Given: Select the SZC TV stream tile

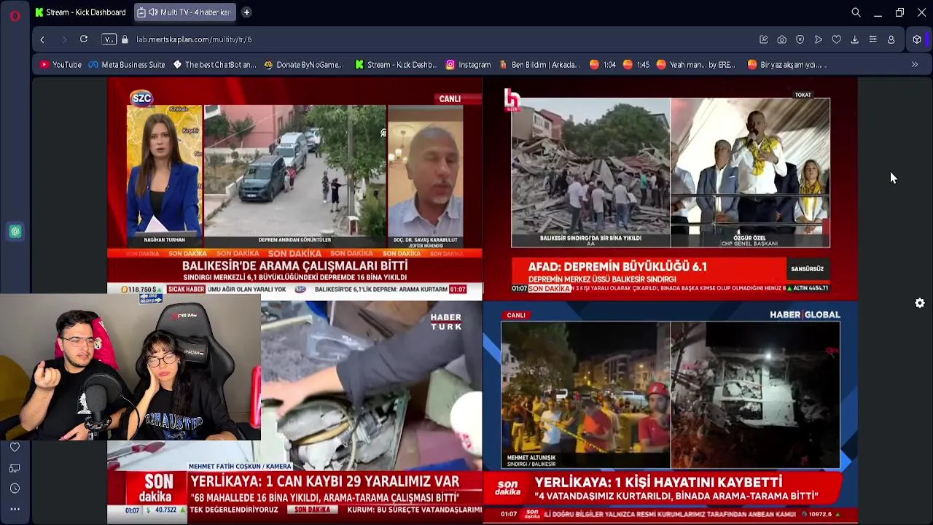Looking at the screenshot, I should [294, 190].
